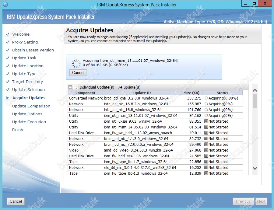Sort by the Update ID column header
274x210 pixels.
click(142, 93)
